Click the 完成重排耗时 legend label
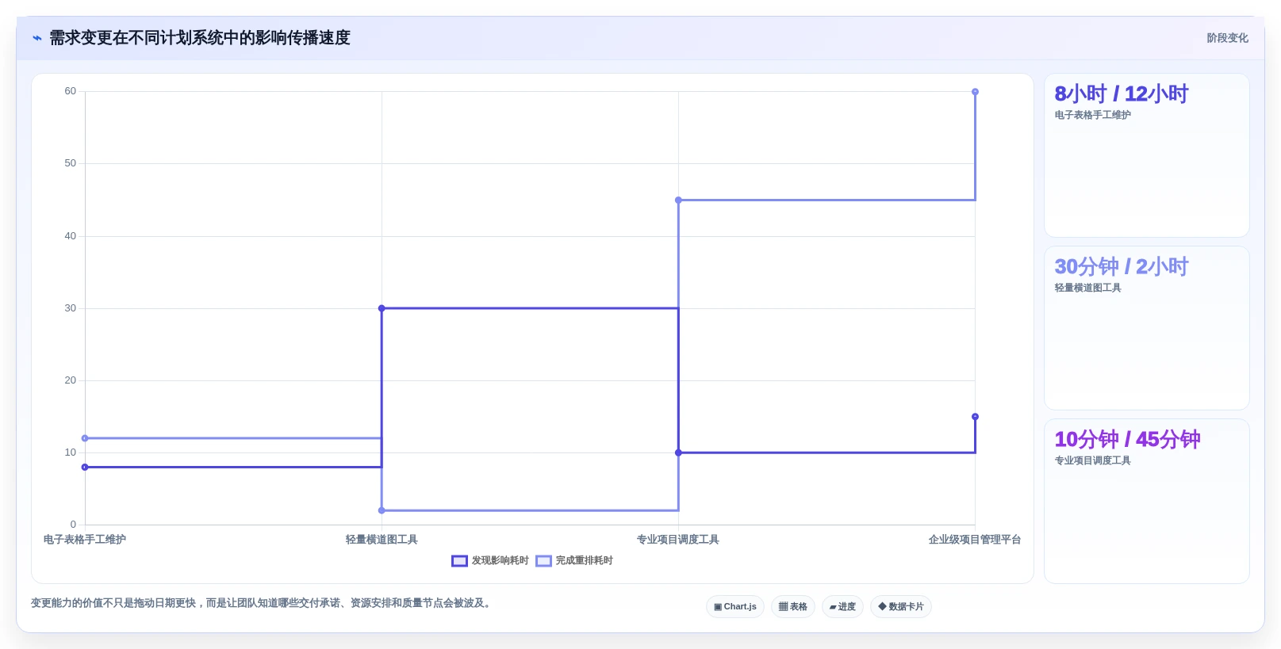This screenshot has width=1281, height=649. coord(584,561)
